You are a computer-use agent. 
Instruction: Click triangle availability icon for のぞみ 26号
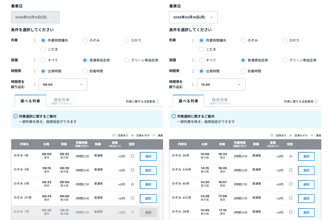pyautogui.click(x=290, y=156)
